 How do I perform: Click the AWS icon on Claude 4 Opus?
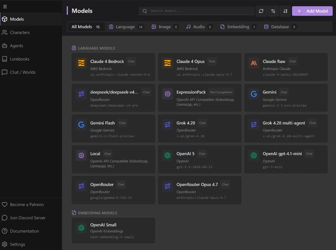pyautogui.click(x=167, y=63)
